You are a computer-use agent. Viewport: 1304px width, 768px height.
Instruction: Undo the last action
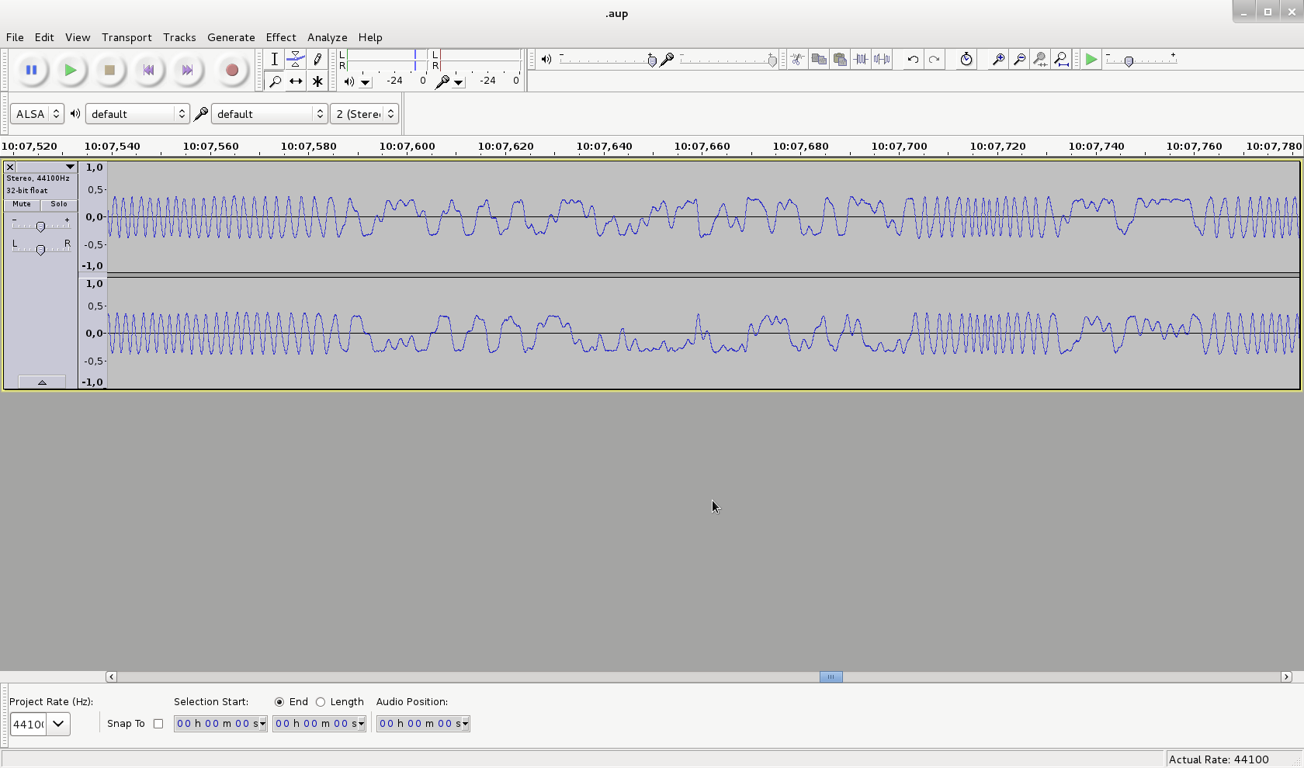pos(913,59)
